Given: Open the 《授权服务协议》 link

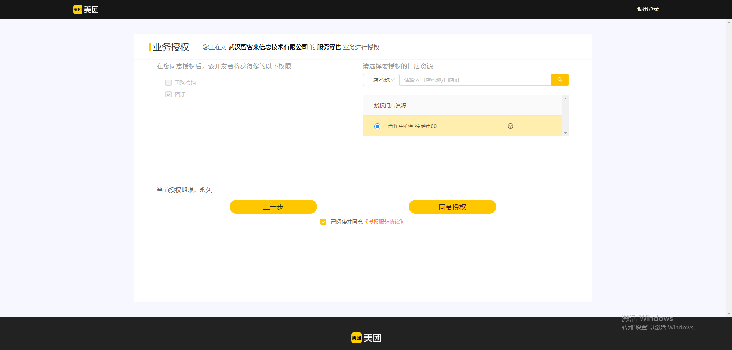Looking at the screenshot, I should pos(384,222).
